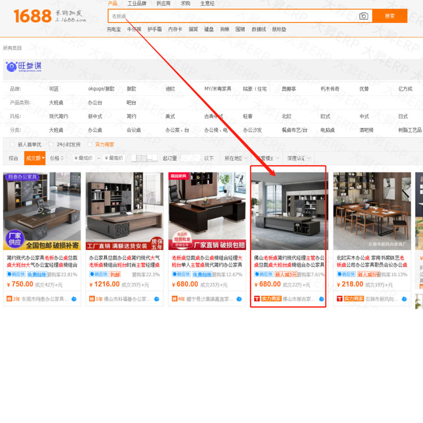Viewport: 423px width, 423px height.
Task: Toggle the 实力商家 filter checkbox
Action: pos(90,144)
